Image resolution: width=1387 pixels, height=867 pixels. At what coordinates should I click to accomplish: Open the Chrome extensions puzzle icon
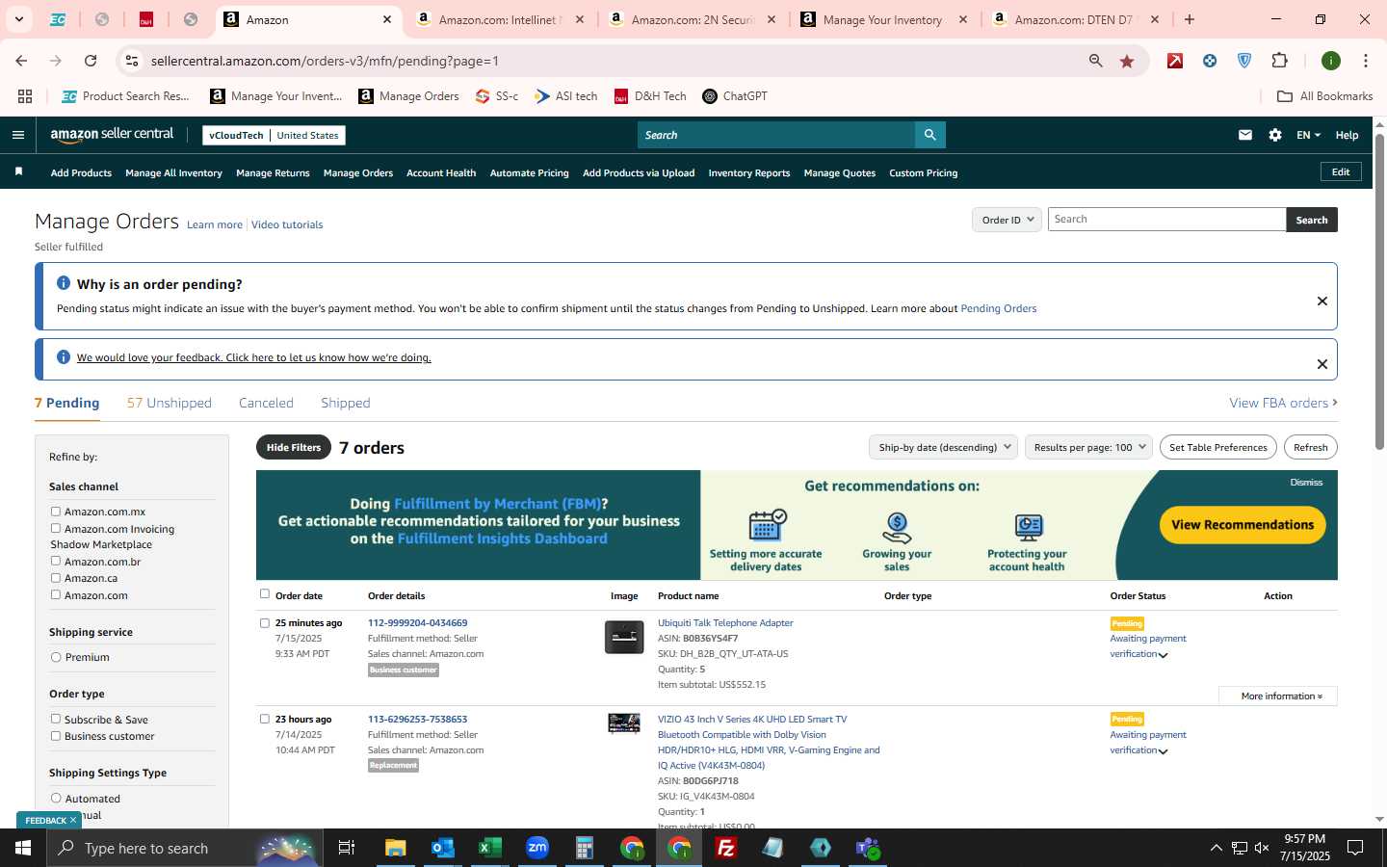point(1279,61)
